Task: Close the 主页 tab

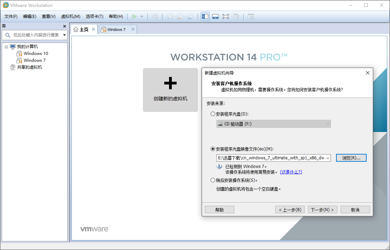Action: (x=93, y=29)
